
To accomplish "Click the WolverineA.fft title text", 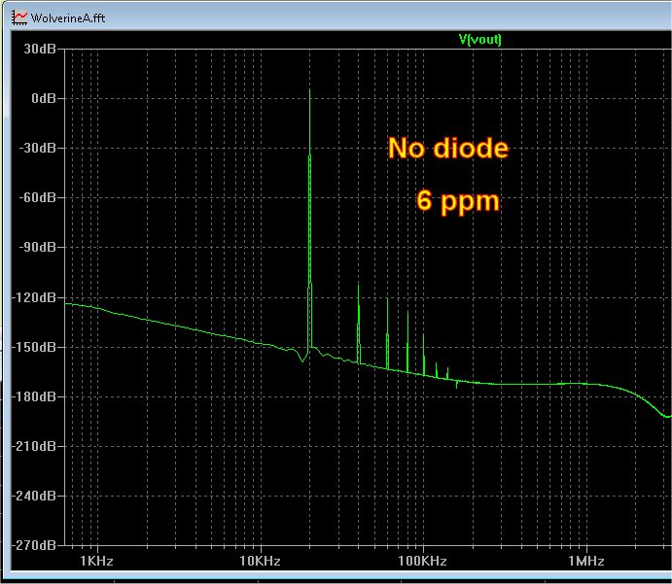I will pyautogui.click(x=68, y=18).
